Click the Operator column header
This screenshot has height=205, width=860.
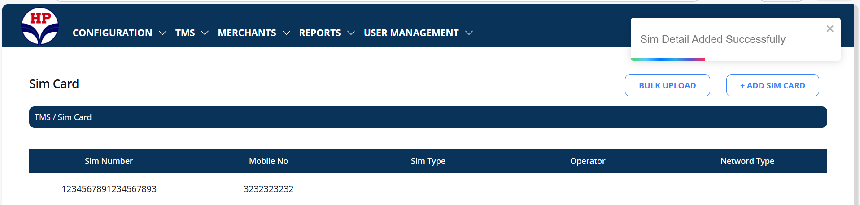tap(587, 161)
